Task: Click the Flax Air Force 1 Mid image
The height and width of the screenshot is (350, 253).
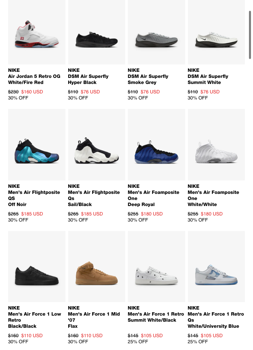Action: pyautogui.click(x=96, y=266)
